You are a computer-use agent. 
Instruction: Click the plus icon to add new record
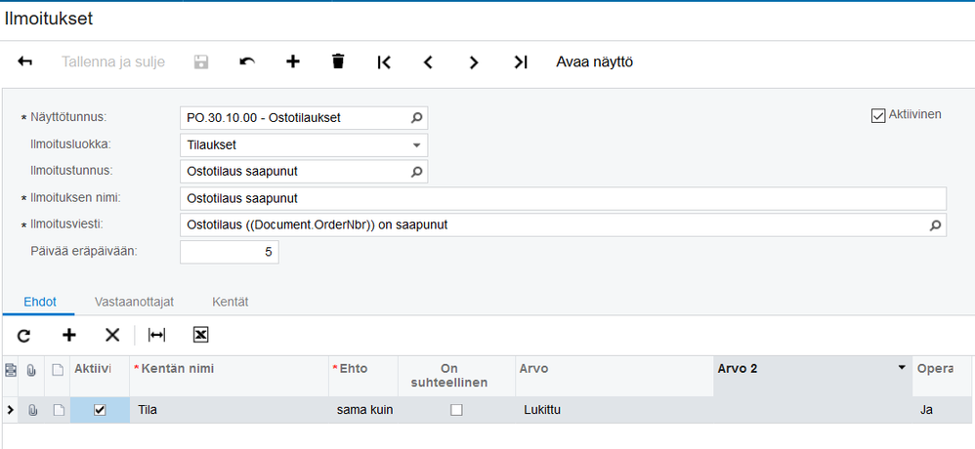pos(292,62)
